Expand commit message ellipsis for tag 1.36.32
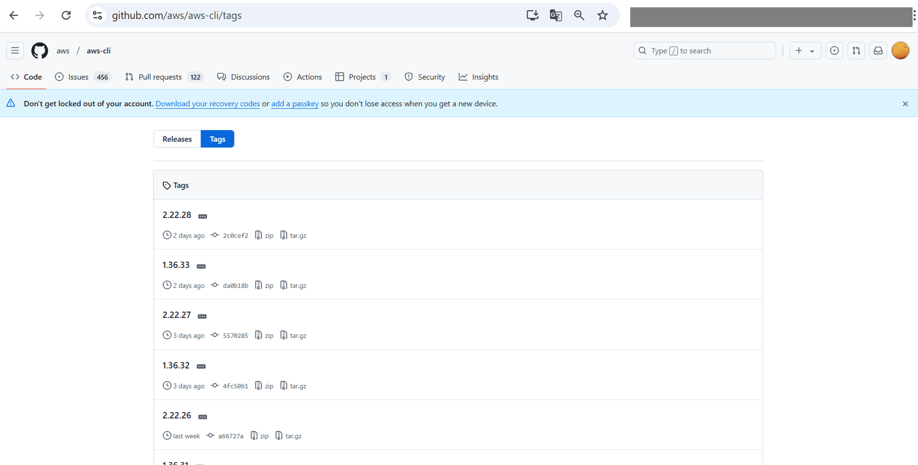 tap(201, 367)
